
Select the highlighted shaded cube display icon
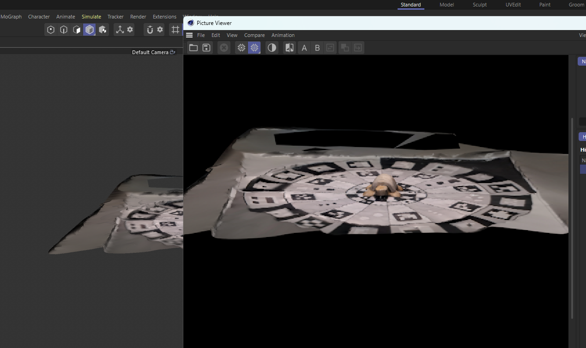(90, 29)
